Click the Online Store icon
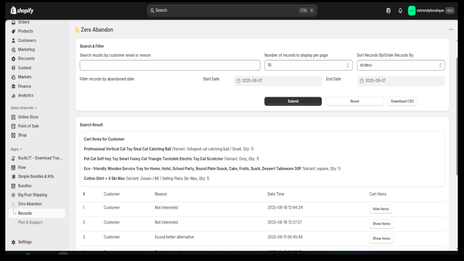Screen dimensions: 464x261 point(13,117)
